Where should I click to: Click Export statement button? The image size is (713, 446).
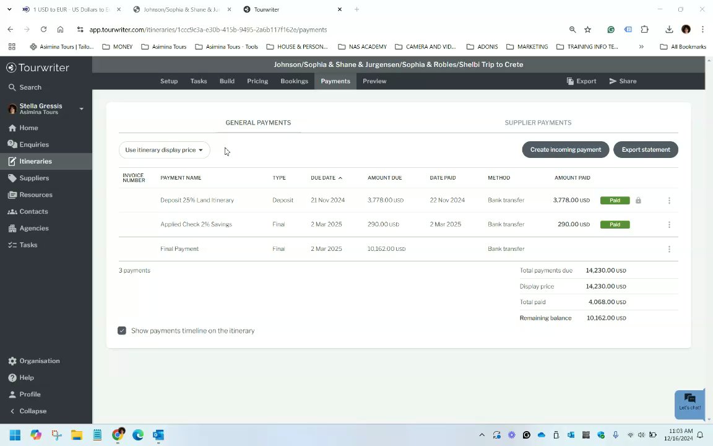pos(646,150)
